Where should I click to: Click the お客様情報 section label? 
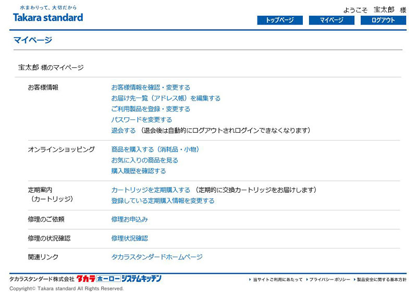tap(43, 88)
